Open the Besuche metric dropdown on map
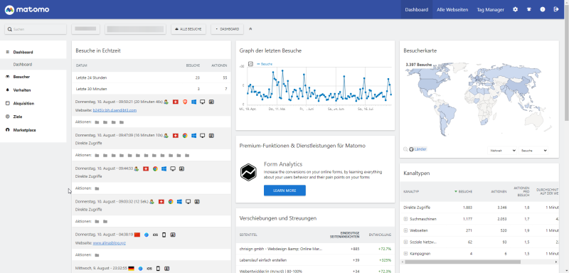569x273 pixels. pyautogui.click(x=533, y=150)
